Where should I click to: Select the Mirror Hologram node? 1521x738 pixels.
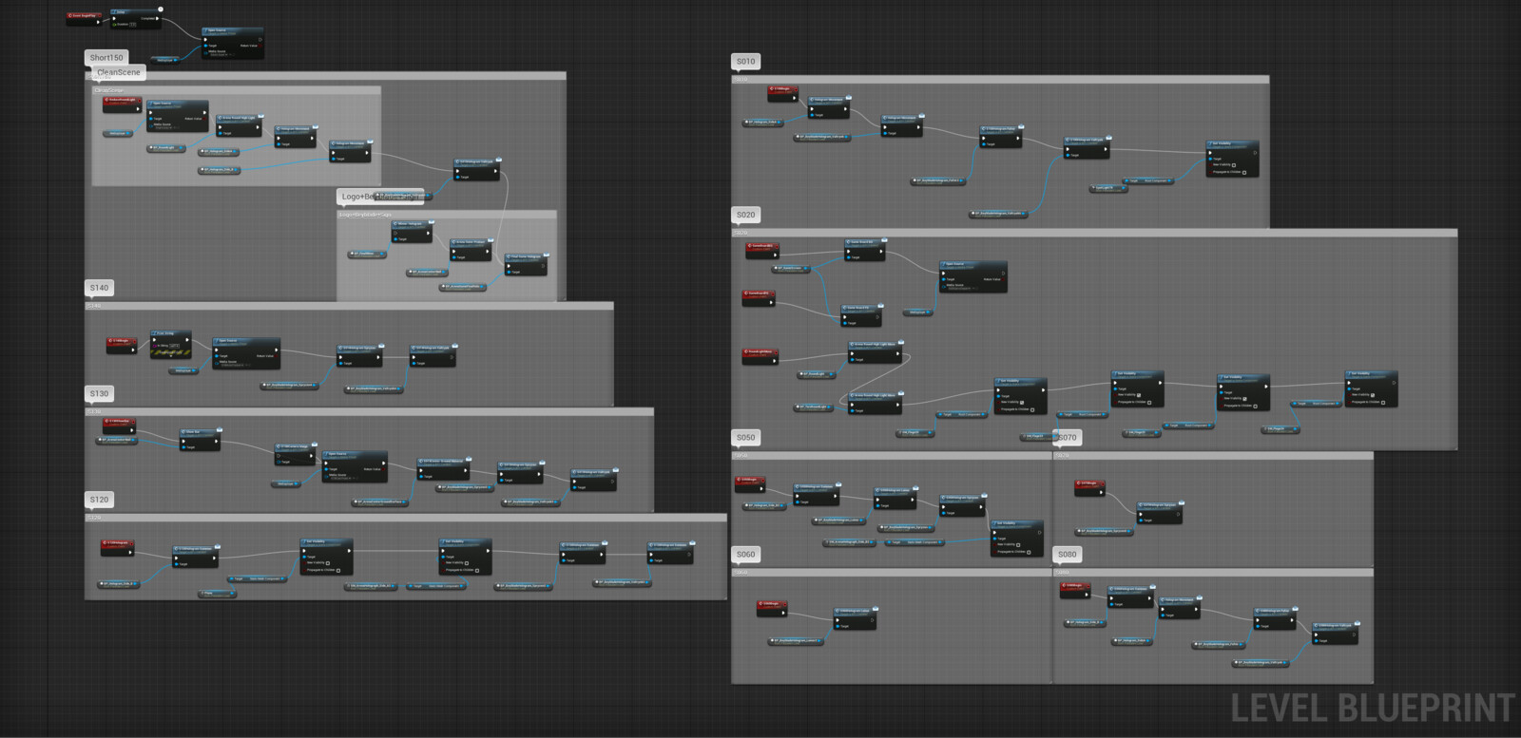pos(413,231)
